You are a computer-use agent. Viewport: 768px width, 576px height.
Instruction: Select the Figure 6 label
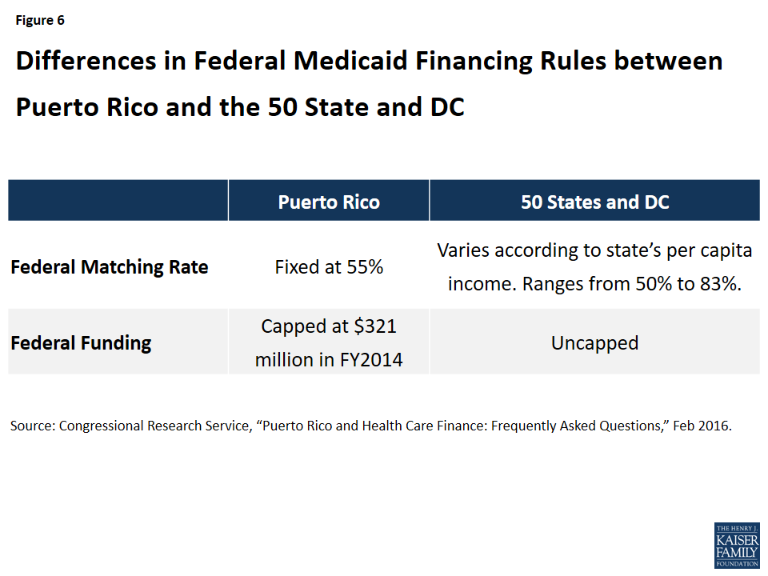coord(40,20)
